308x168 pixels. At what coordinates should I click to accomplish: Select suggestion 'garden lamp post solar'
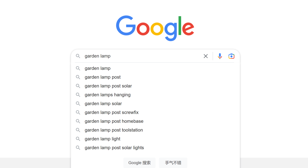(x=108, y=86)
